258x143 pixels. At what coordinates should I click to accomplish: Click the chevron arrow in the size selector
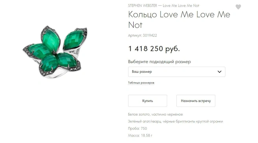coord(219,72)
